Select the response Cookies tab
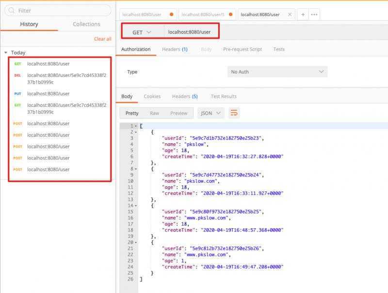The height and width of the screenshot is (293, 388). point(152,96)
